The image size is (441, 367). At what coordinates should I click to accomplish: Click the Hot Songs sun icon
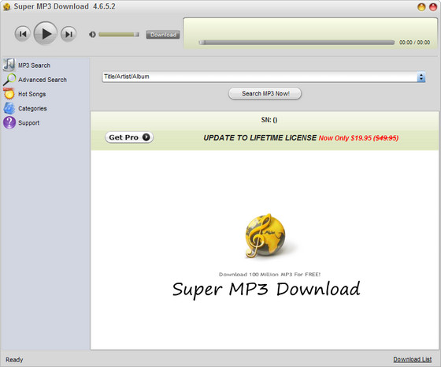point(9,94)
